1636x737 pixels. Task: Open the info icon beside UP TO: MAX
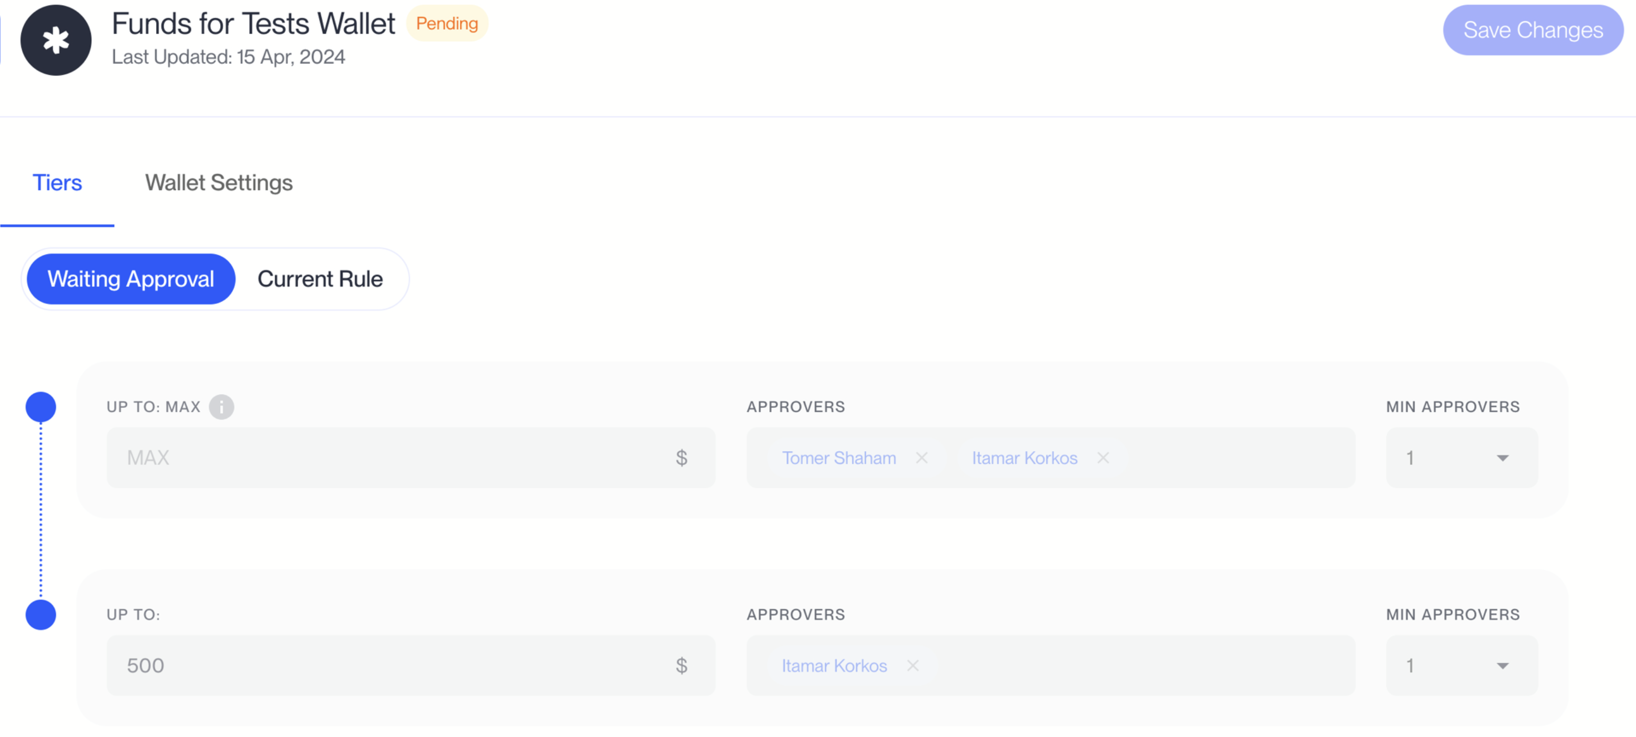coord(221,407)
